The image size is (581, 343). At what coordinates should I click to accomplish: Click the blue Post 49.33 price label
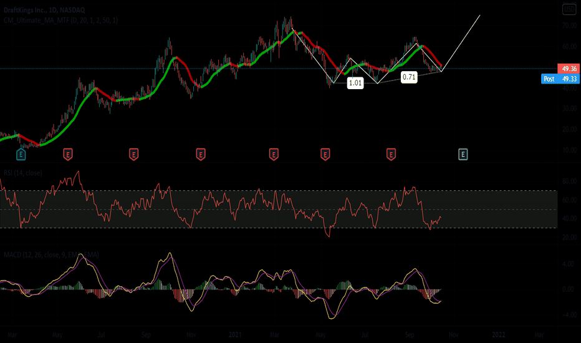coord(560,79)
